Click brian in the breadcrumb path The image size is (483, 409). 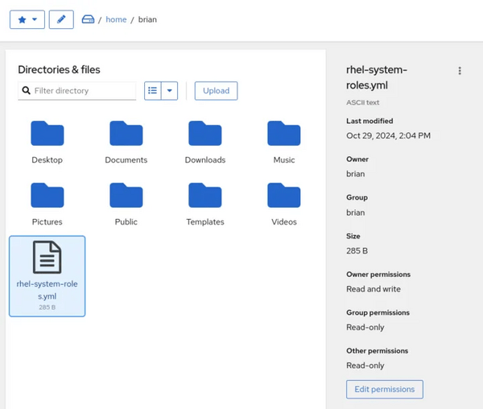click(147, 19)
